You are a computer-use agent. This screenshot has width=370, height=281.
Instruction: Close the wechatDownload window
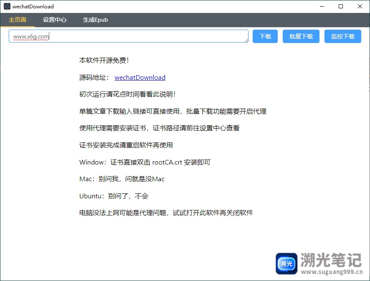coord(360,6)
